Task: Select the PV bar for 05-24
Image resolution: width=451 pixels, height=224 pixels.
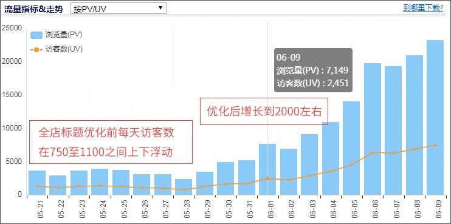Action: point(100,182)
